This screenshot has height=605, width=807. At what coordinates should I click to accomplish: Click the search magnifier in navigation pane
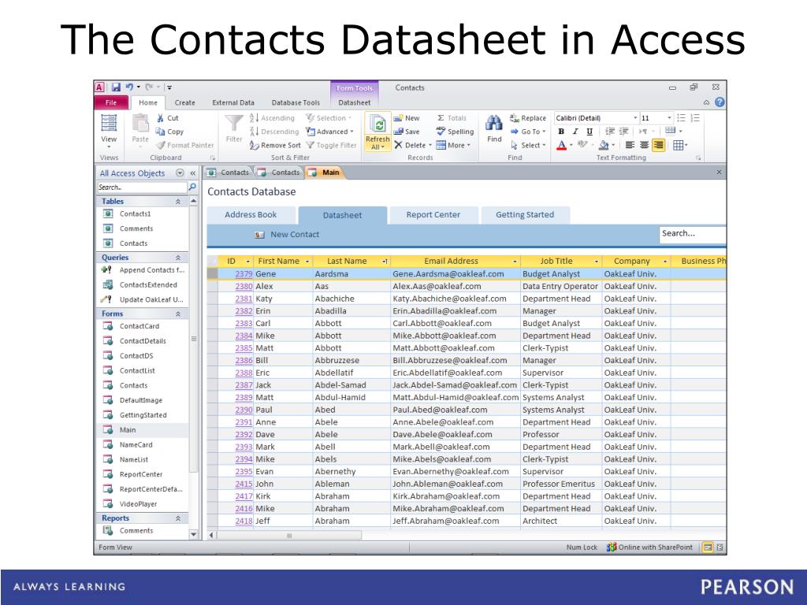pyautogui.click(x=192, y=187)
